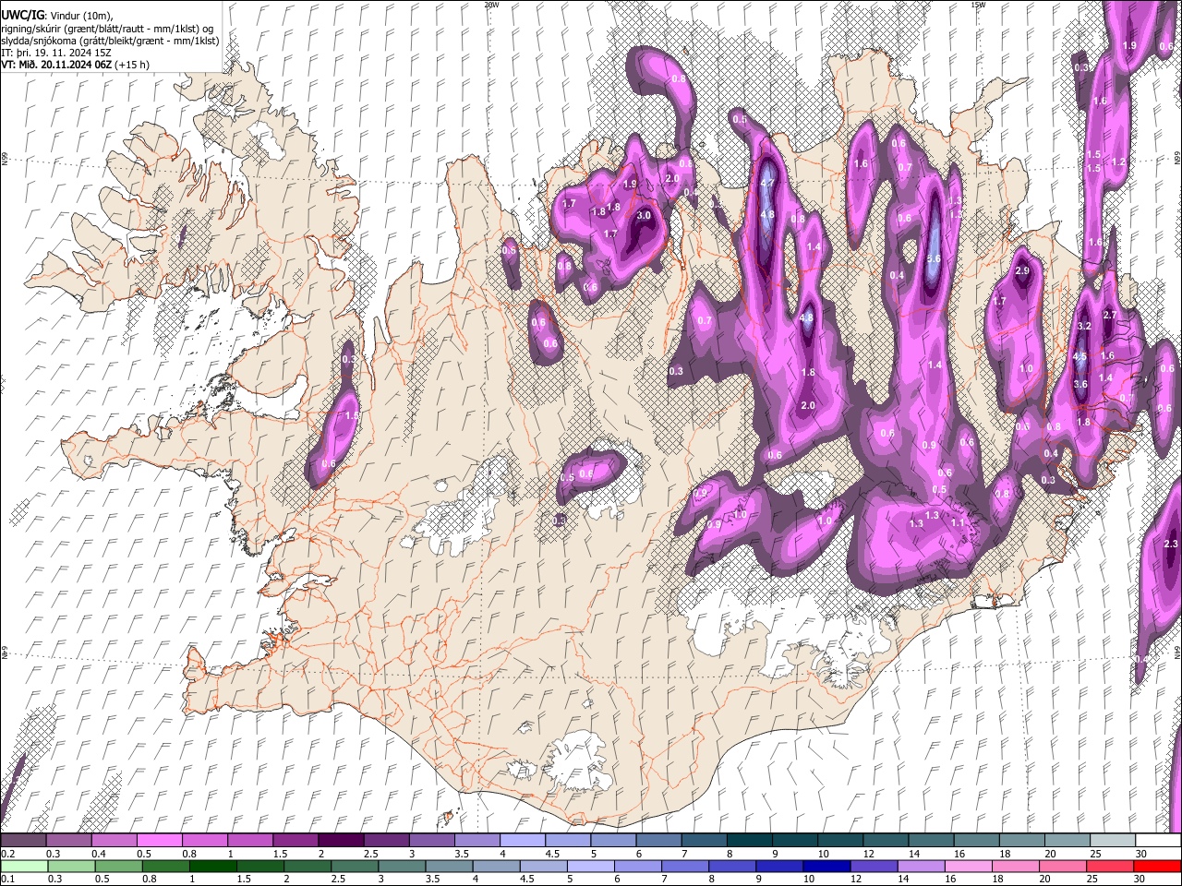Pick the dark purple 2 swatch, upper scale
This screenshot has width=1182, height=886.
tap(341, 841)
